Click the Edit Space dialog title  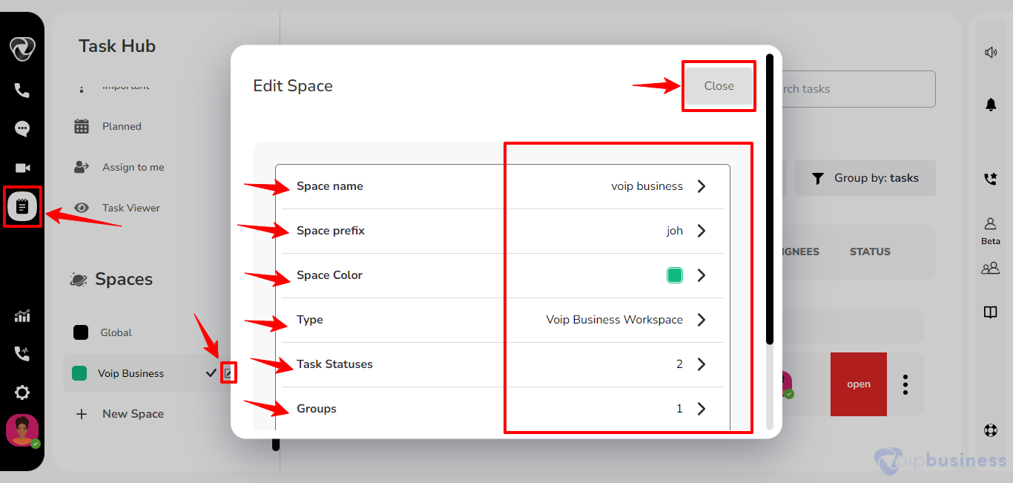[x=293, y=86]
